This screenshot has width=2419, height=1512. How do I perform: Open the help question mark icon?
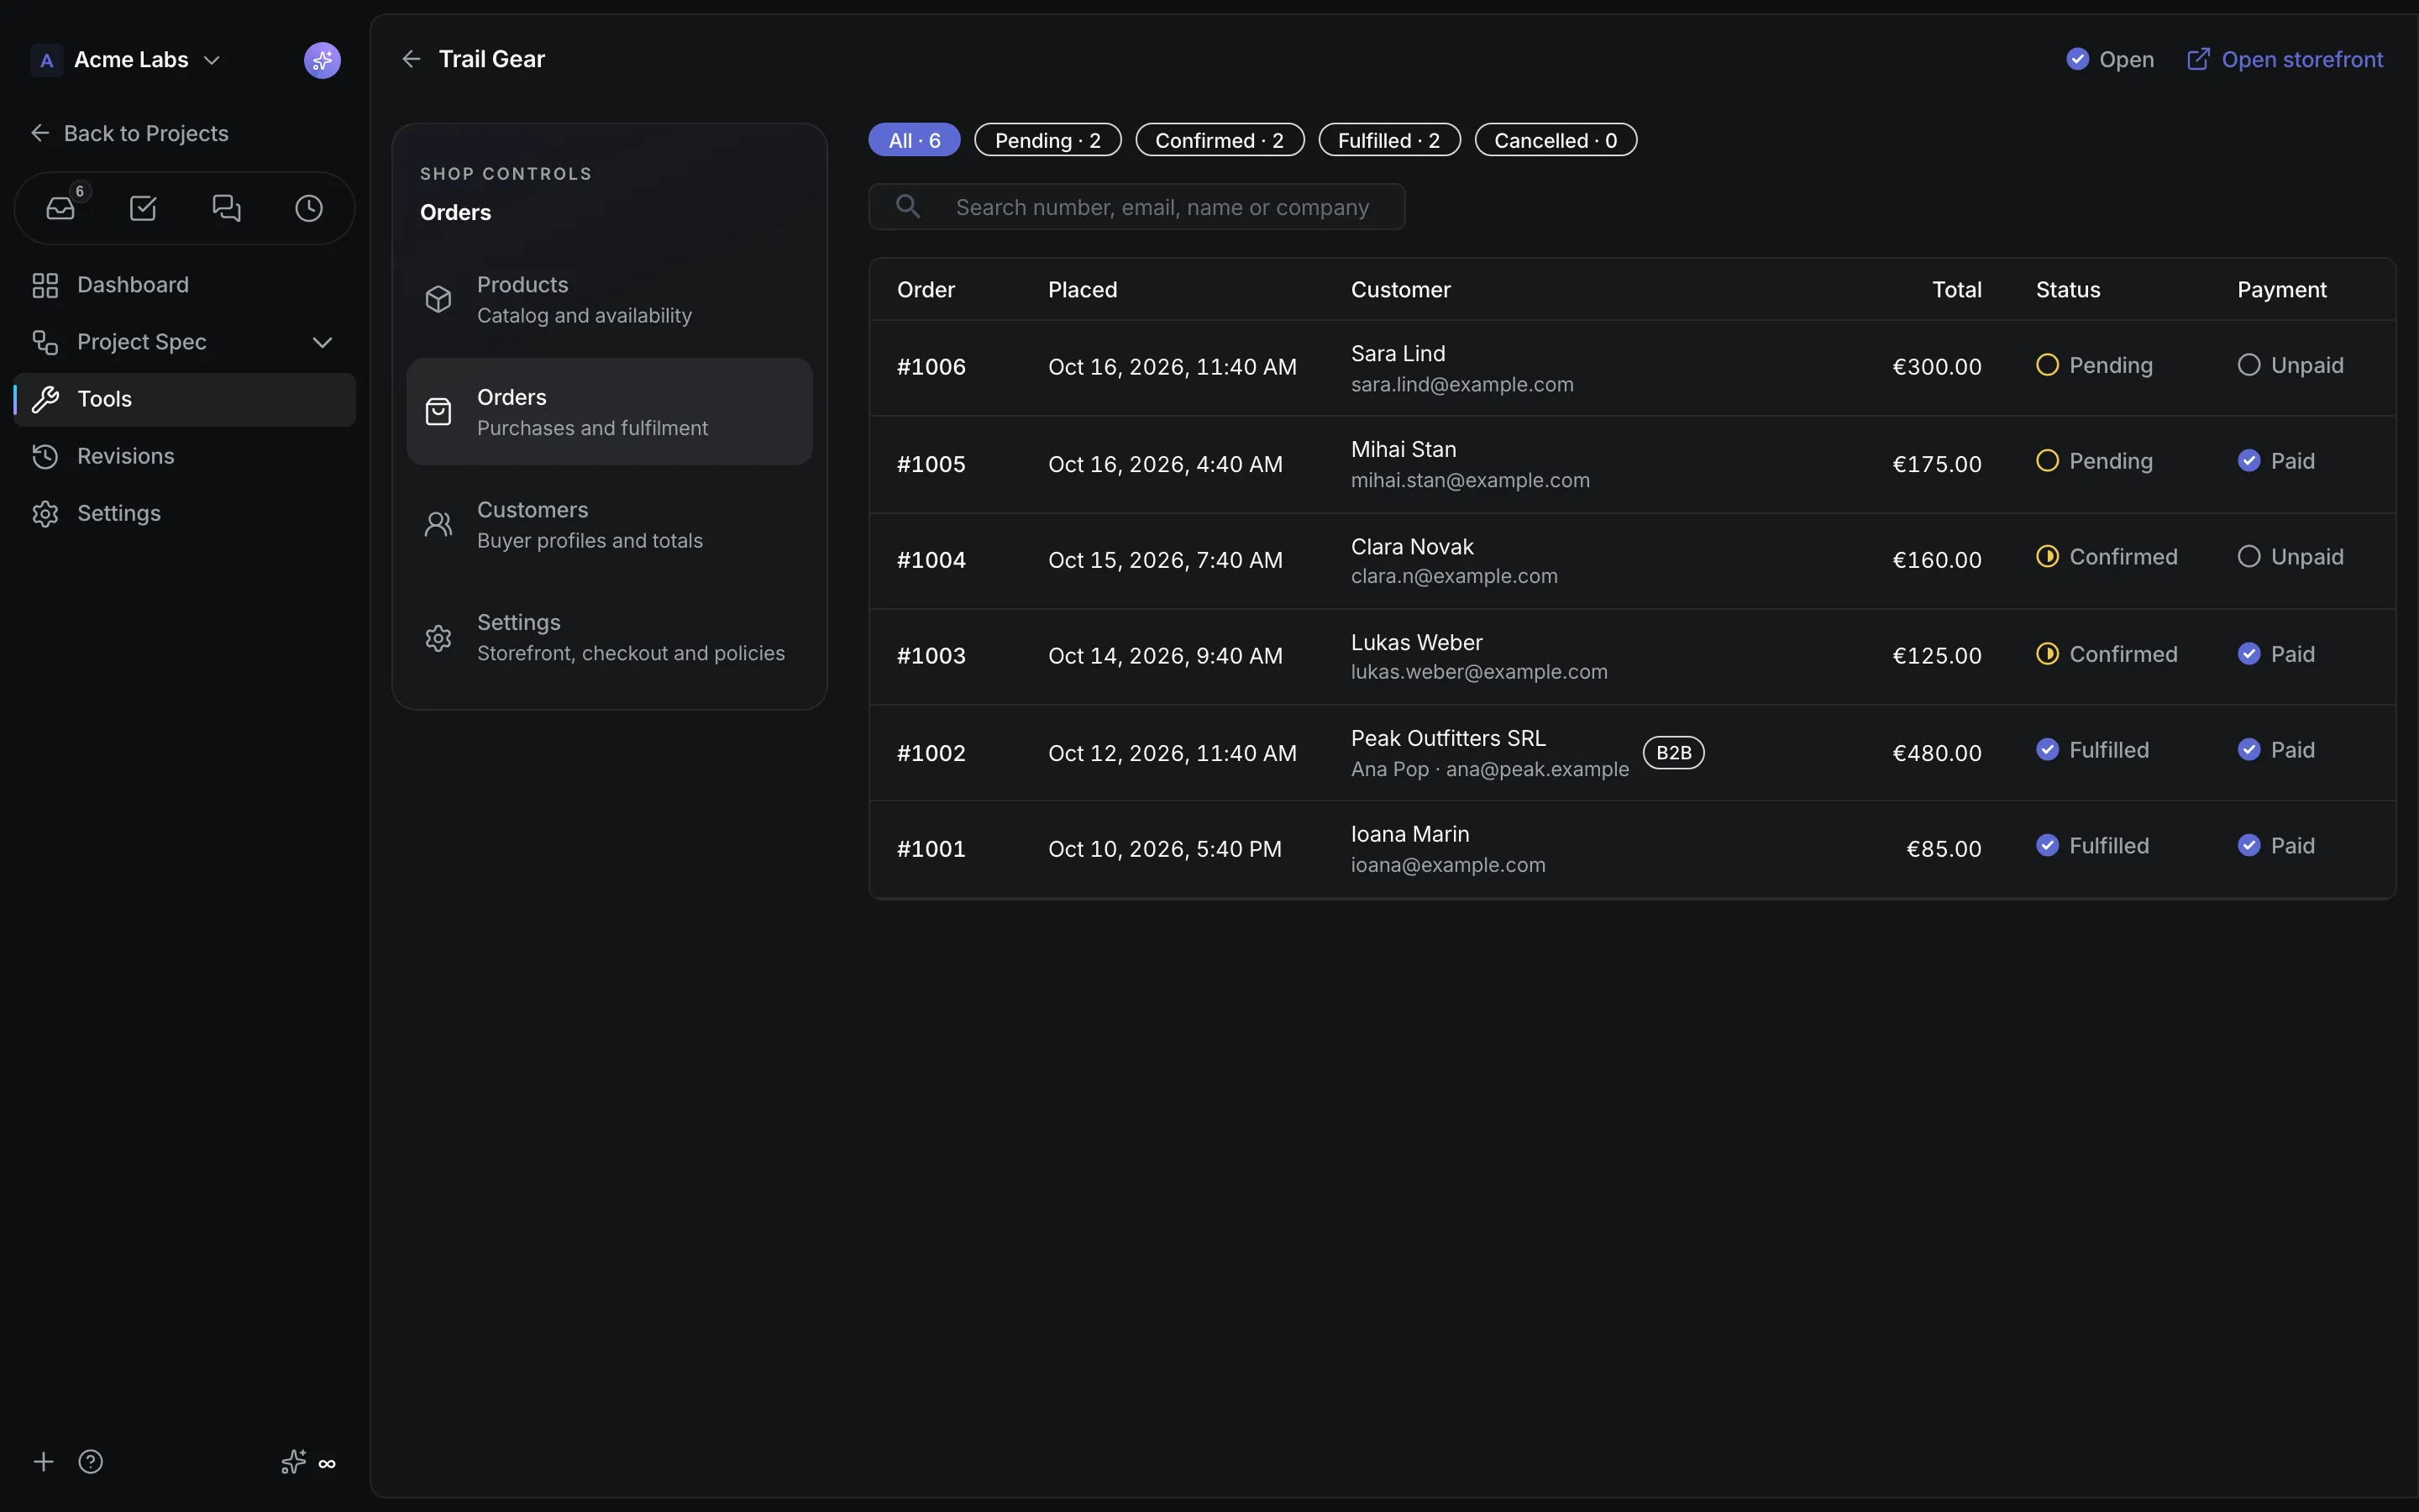click(x=91, y=1462)
